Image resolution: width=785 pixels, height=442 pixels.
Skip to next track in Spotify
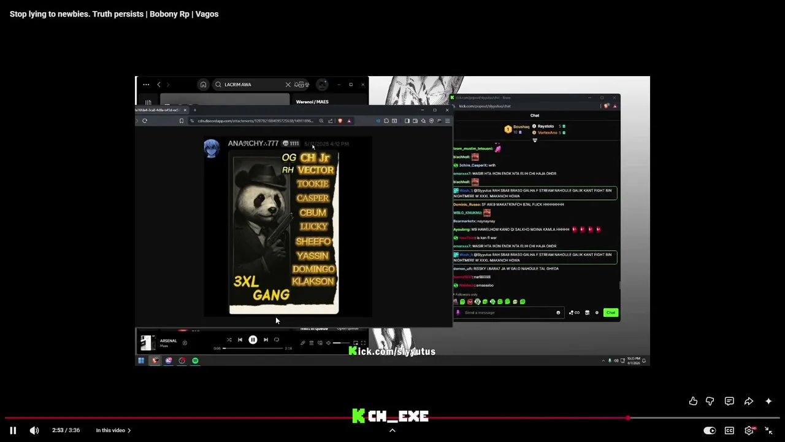[x=266, y=339]
